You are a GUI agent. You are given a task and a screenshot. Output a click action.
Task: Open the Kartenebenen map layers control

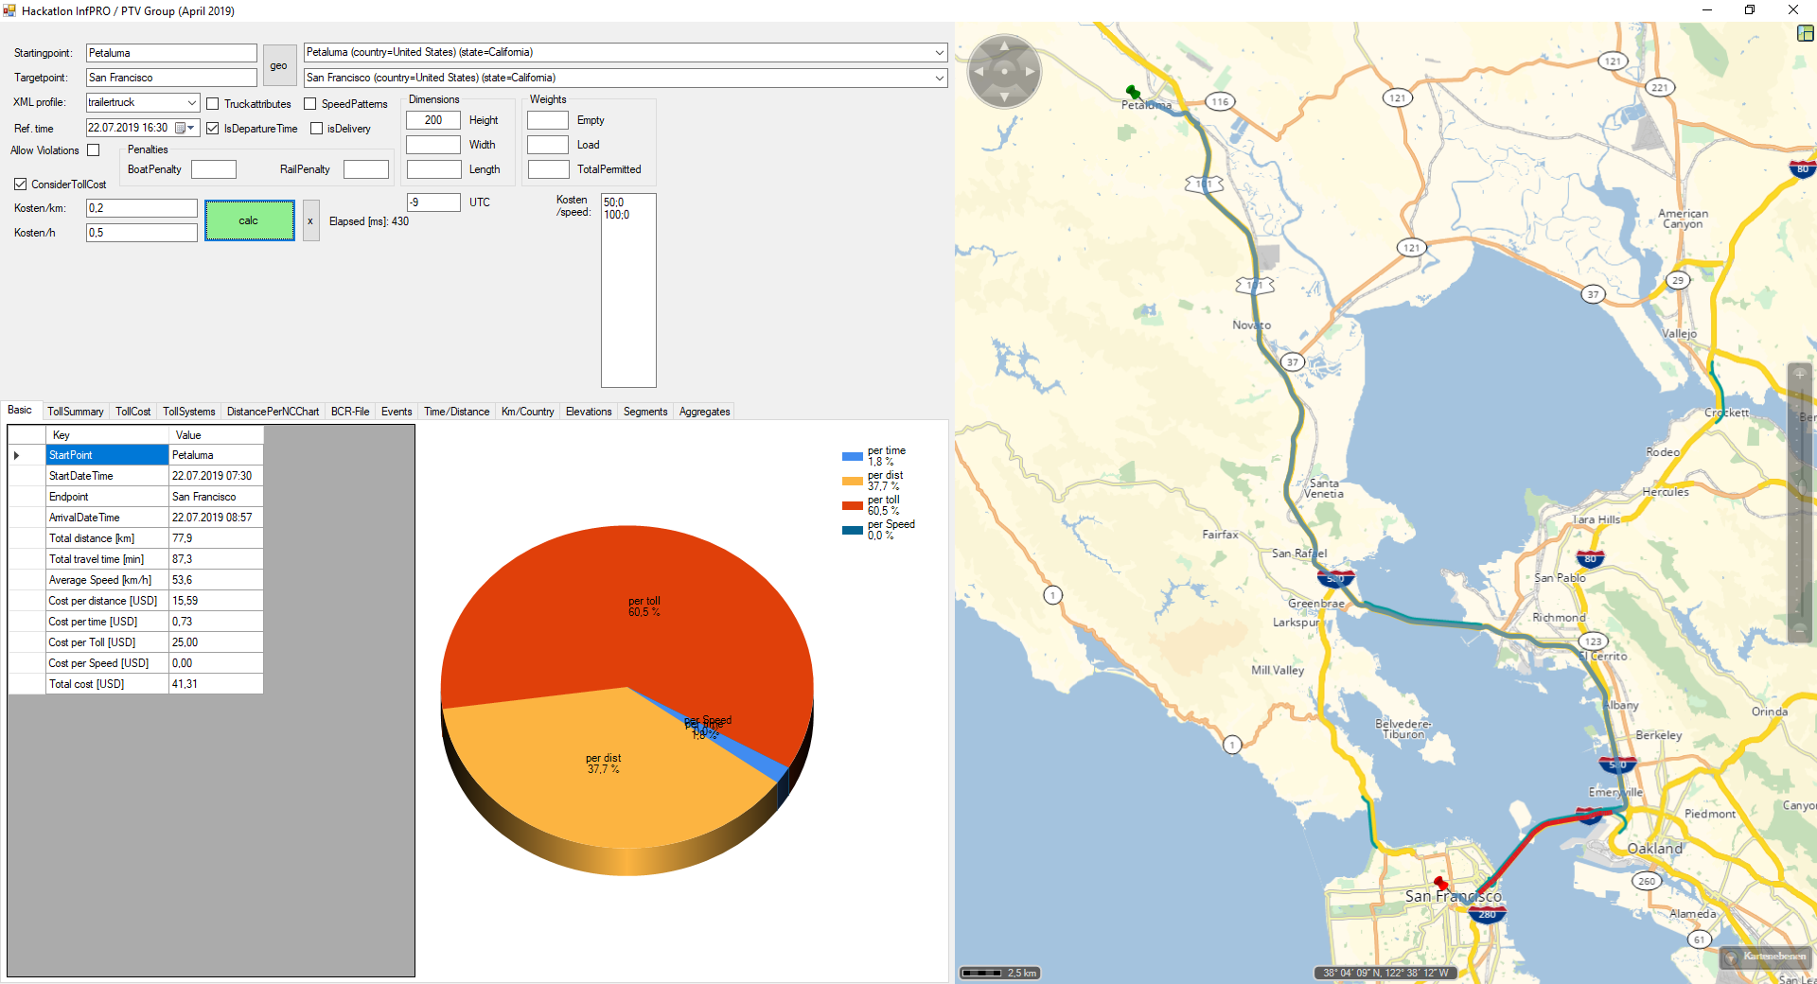point(1766,957)
